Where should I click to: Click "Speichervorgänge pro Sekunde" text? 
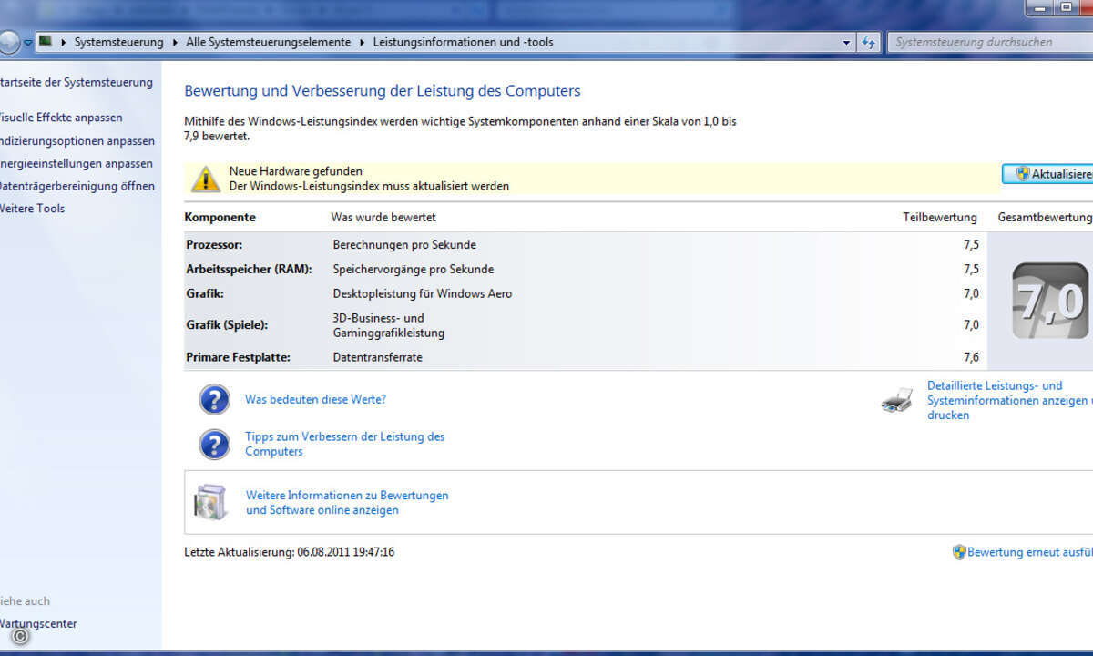414,270
